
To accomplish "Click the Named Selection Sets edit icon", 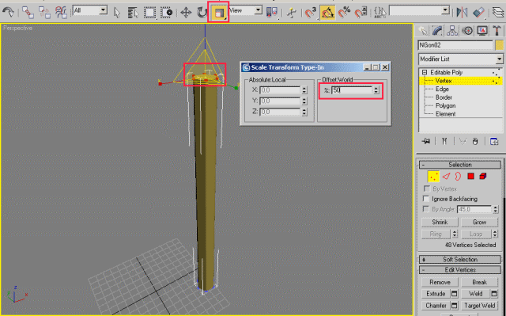I will [380, 13].
